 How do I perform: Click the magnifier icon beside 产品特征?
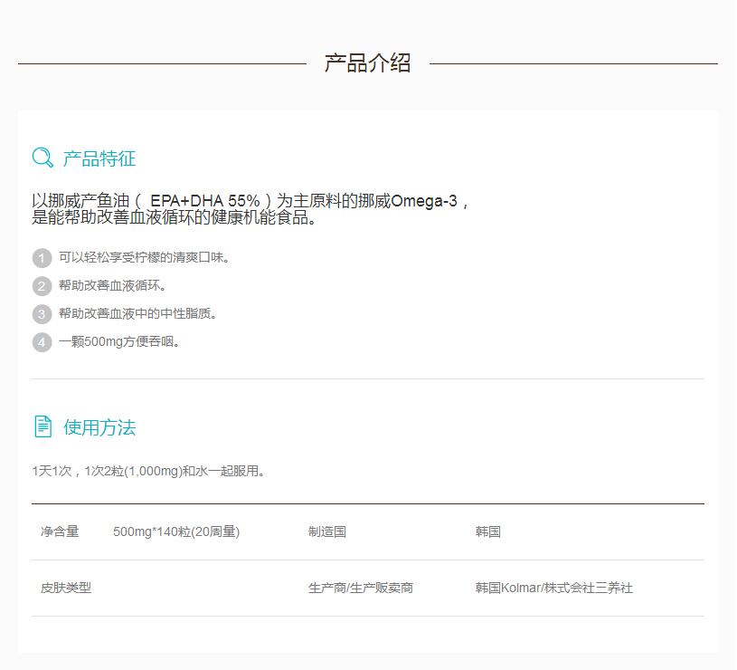(x=43, y=158)
